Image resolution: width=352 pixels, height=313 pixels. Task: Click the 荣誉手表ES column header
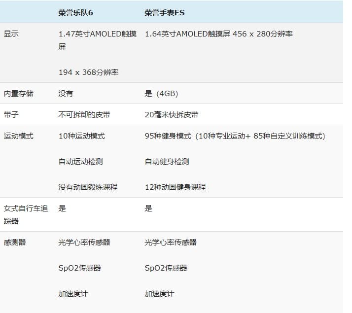165,13
